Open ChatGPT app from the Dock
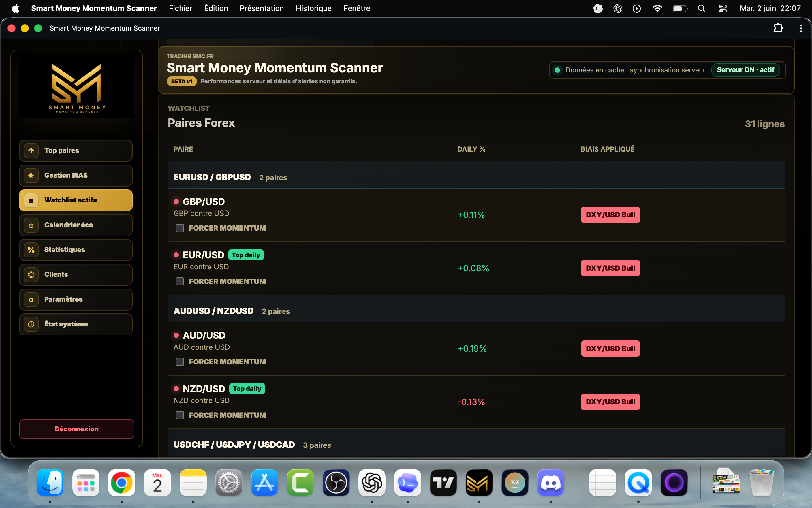 click(x=372, y=482)
